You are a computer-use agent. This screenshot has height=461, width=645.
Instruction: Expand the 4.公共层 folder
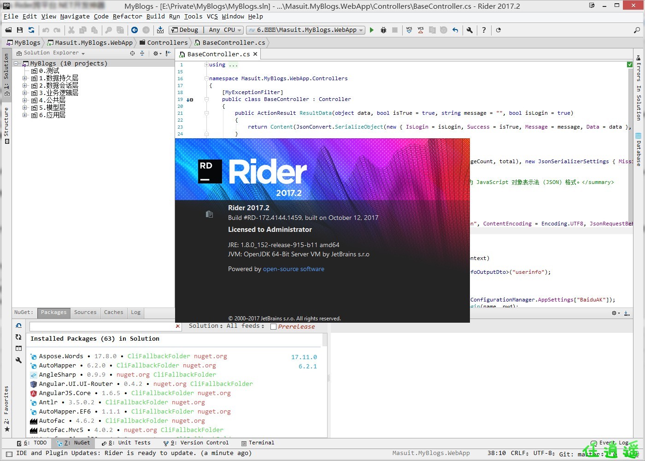pos(25,100)
